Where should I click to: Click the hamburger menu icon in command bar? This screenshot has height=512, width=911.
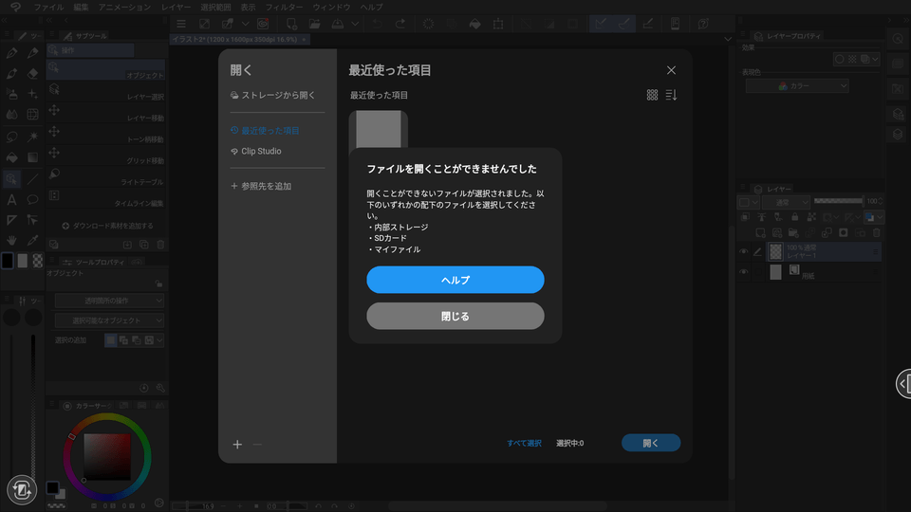181,24
